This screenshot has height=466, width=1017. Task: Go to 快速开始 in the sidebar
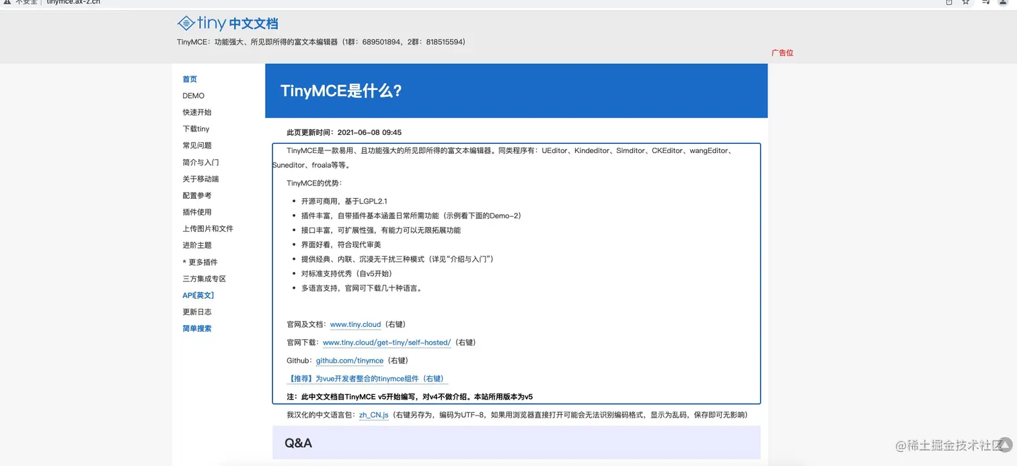coord(197,112)
